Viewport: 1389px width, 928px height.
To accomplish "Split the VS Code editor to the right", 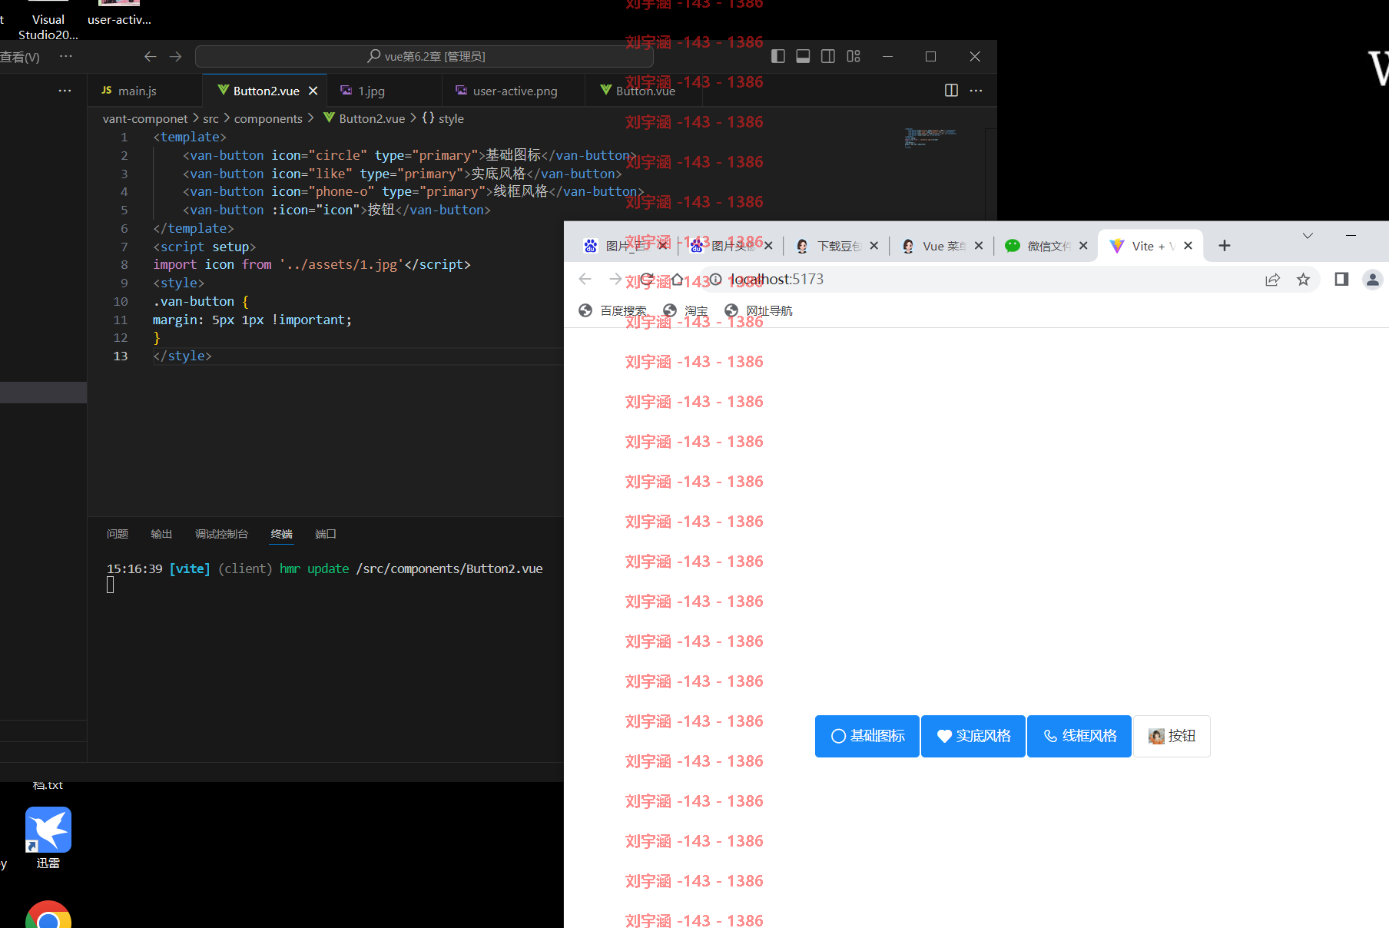I will [x=951, y=90].
